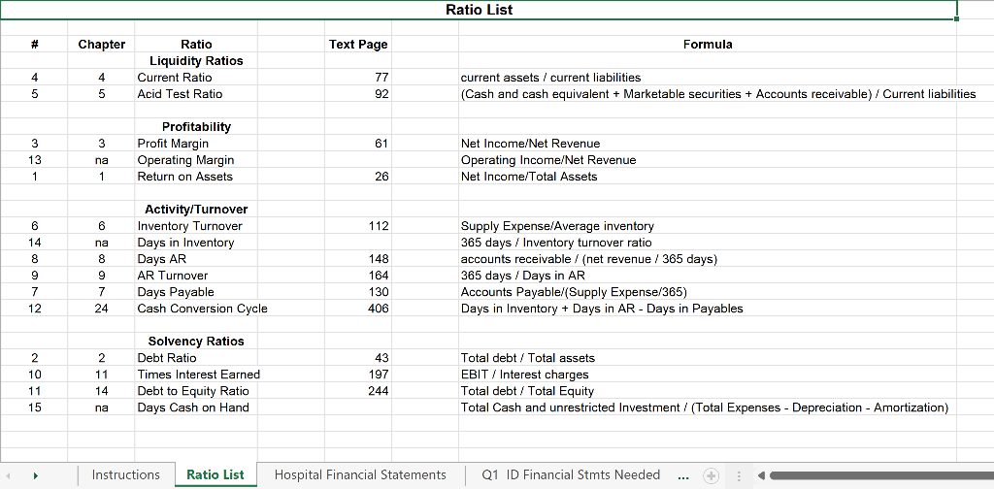Select formula 'EBIT / Interest charges'
Screen dimensions: 994x489
click(708, 375)
